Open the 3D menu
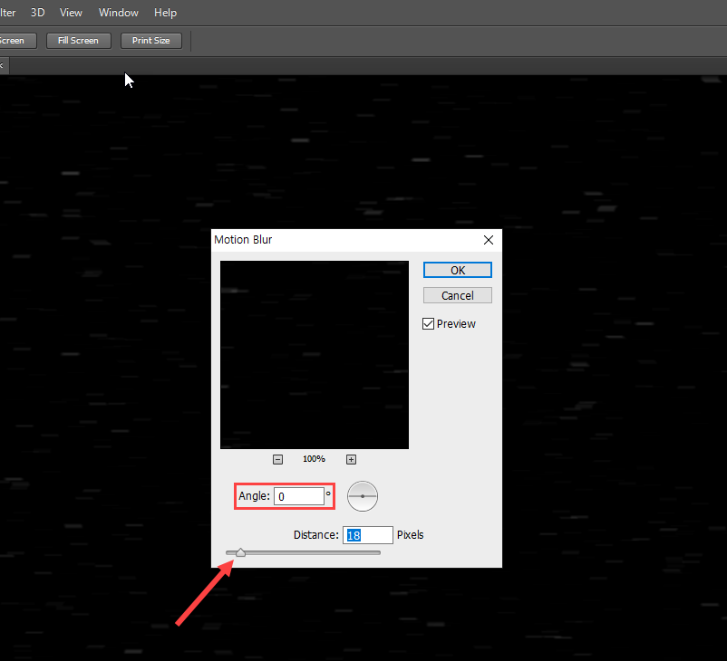 coord(37,13)
